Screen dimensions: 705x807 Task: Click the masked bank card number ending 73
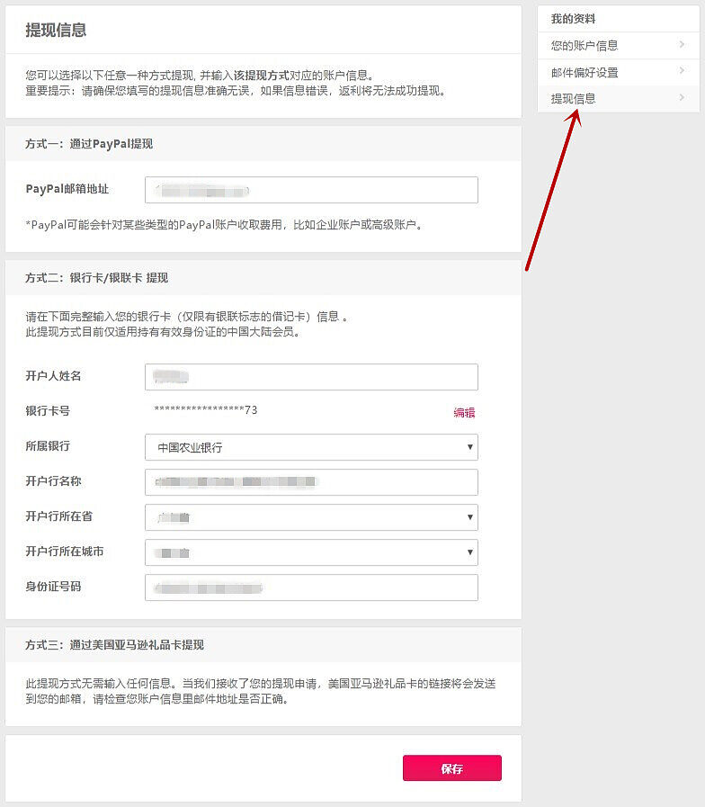206,410
